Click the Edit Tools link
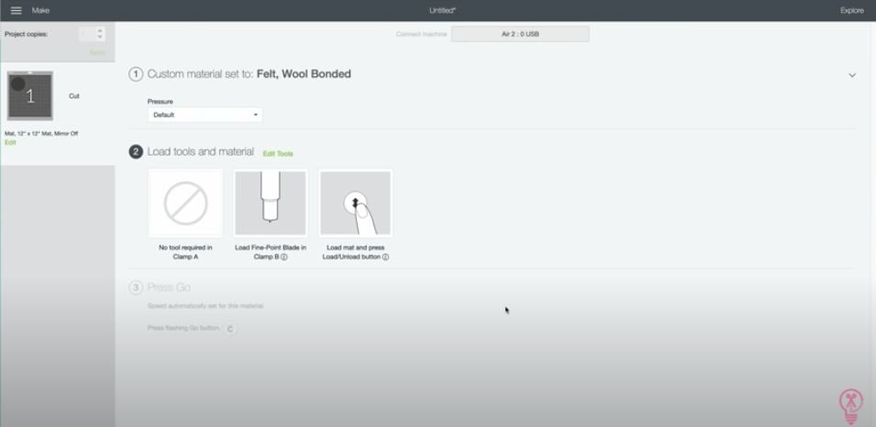This screenshot has width=876, height=427. pyautogui.click(x=278, y=154)
